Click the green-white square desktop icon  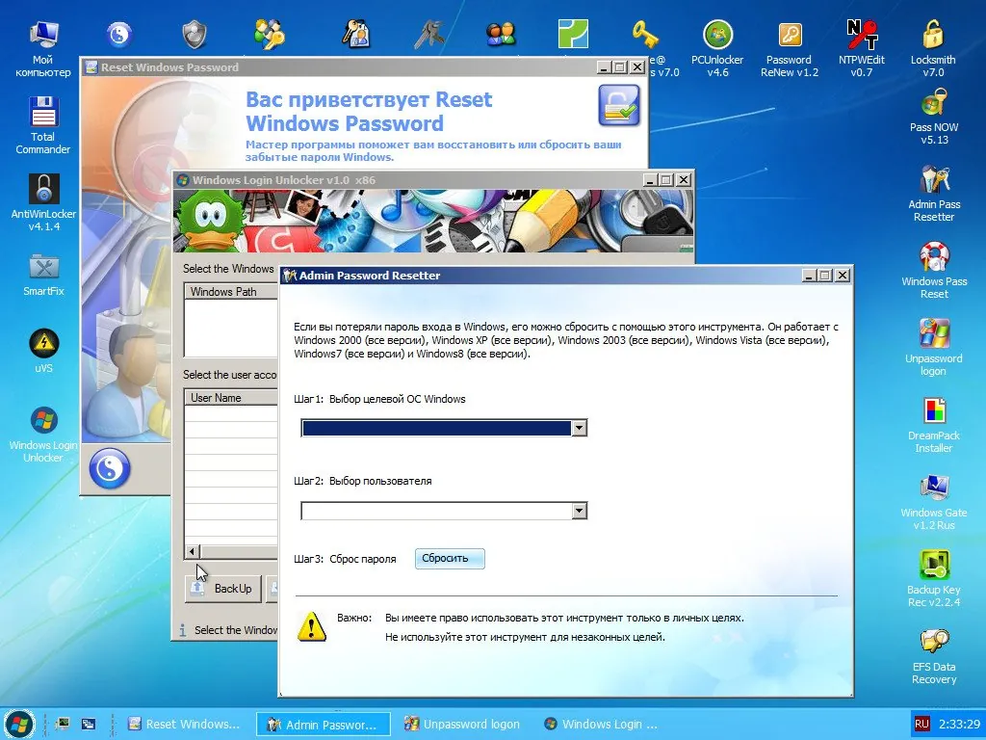[x=573, y=34]
